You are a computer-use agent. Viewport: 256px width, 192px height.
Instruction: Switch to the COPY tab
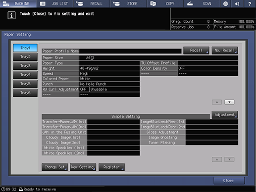(x=165, y=3)
